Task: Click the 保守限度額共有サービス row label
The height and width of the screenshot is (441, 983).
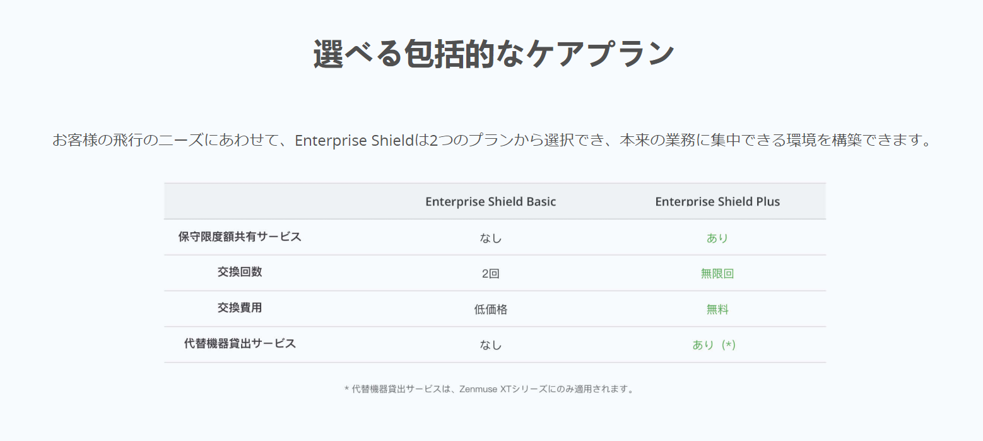Action: (x=240, y=237)
